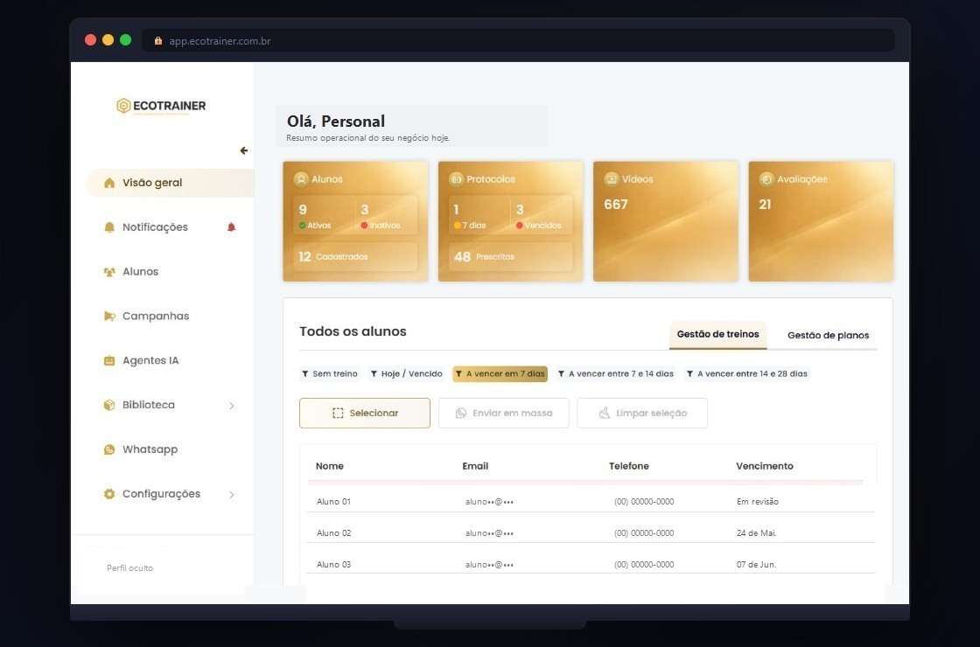980x647 pixels.
Task: Select the Aluno 01 row name
Action: click(x=333, y=502)
